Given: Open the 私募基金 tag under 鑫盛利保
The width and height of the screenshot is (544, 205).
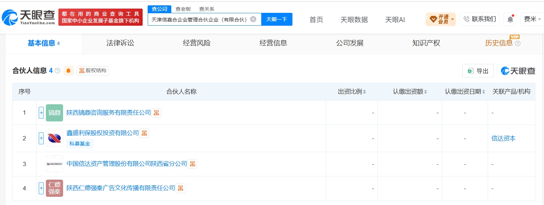Looking at the screenshot, I should coord(80,144).
